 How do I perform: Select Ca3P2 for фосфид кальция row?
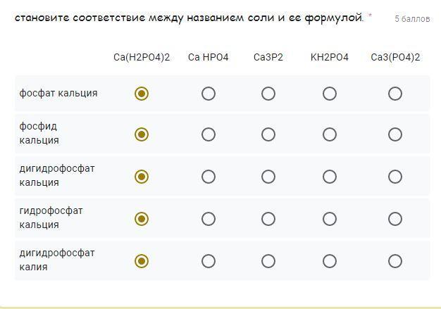coord(268,134)
